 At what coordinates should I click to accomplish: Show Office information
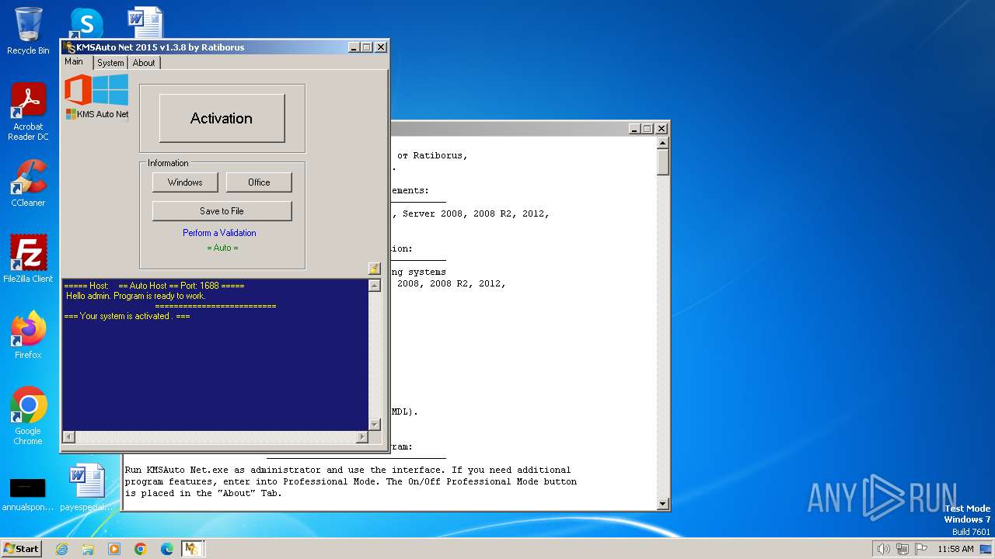coord(259,182)
